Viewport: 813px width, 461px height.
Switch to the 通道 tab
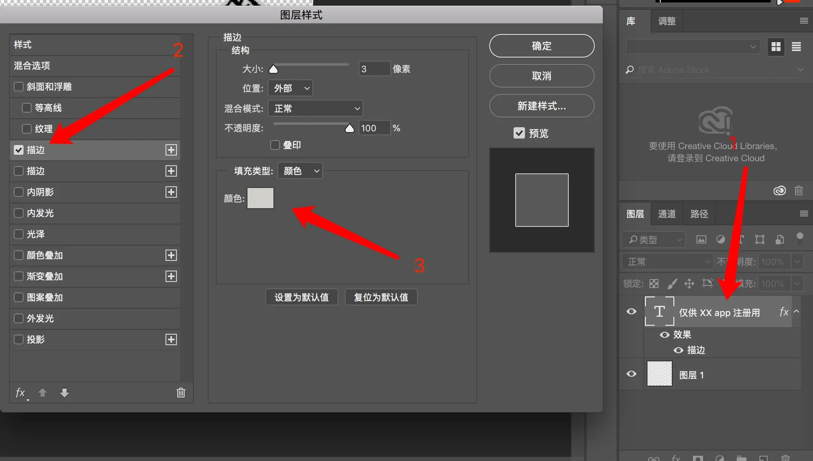coord(667,213)
